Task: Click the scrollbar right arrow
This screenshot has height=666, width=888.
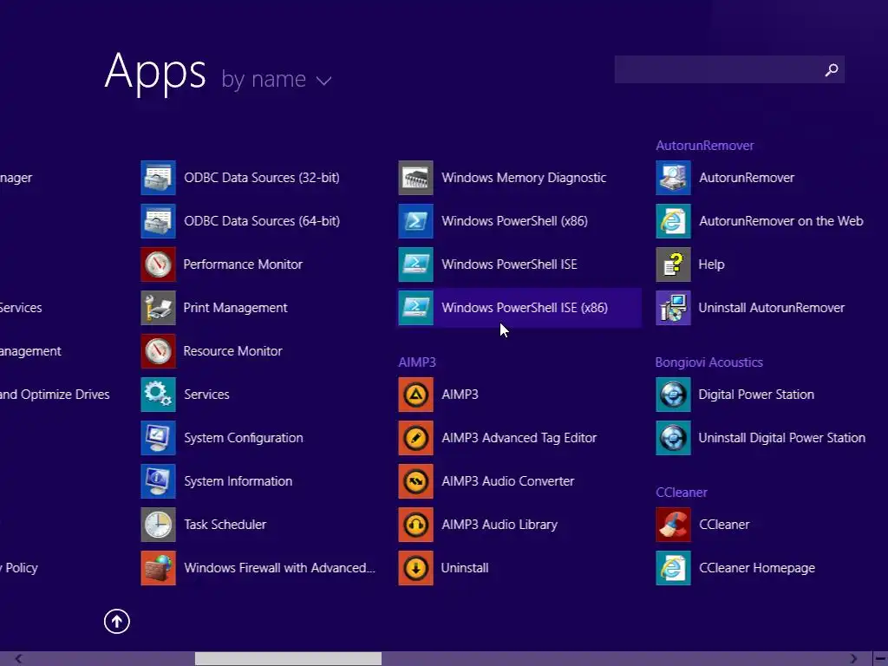Action: pyautogui.click(x=853, y=659)
